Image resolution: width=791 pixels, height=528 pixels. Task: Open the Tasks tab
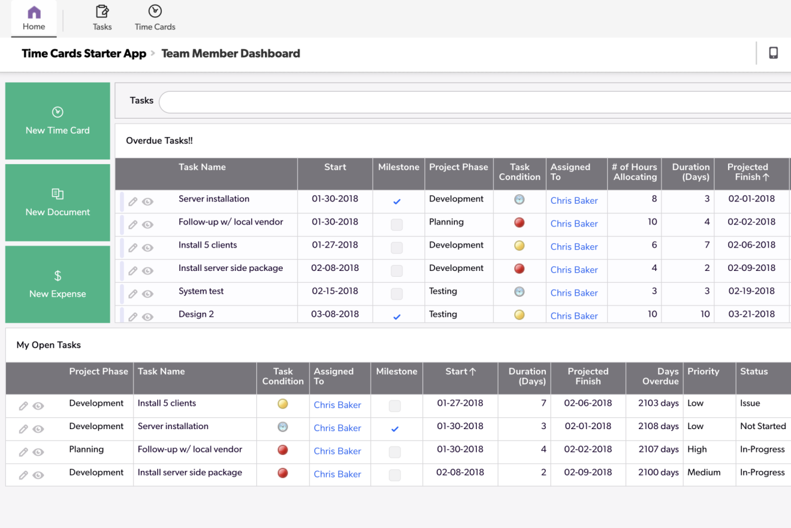click(102, 18)
